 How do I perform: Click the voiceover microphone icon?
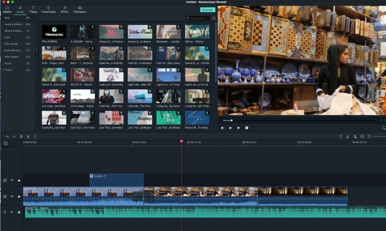347,136
